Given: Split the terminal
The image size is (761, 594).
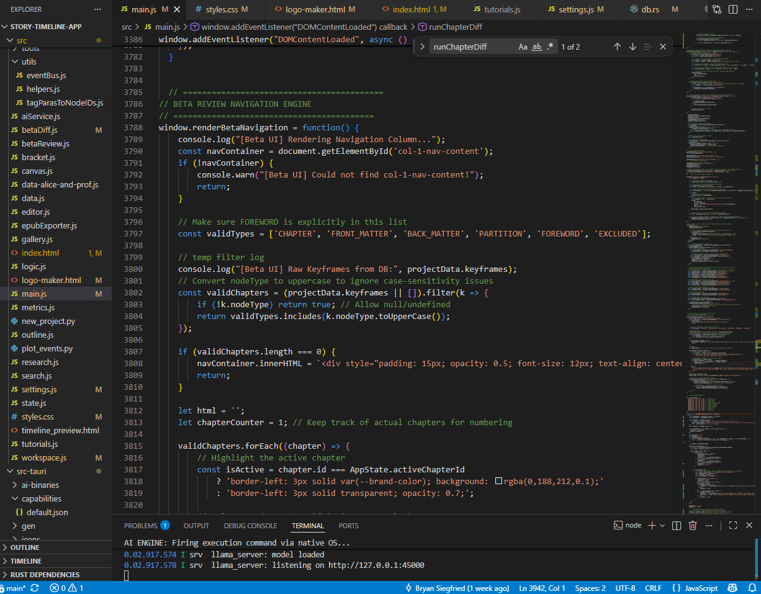Looking at the screenshot, I should tap(677, 525).
